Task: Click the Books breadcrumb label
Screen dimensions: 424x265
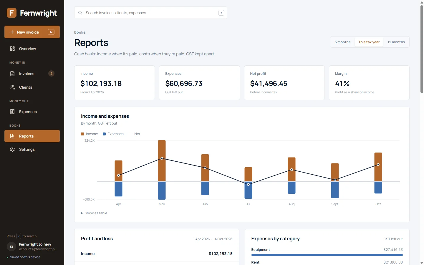Action: [x=79, y=32]
